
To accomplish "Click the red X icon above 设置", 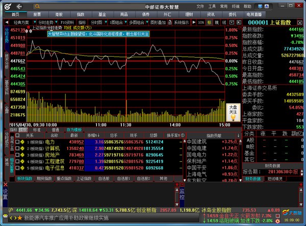I will pos(6,185).
